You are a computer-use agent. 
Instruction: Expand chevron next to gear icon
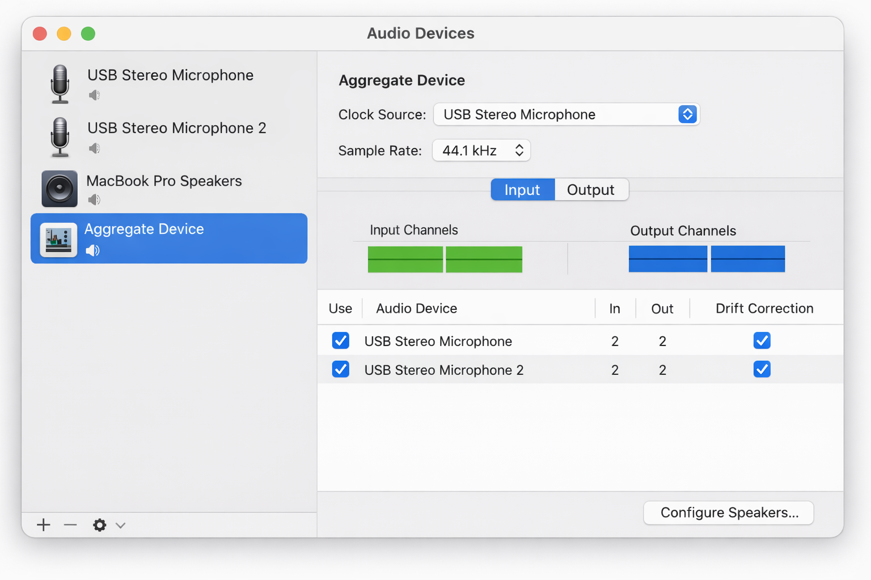tap(120, 526)
